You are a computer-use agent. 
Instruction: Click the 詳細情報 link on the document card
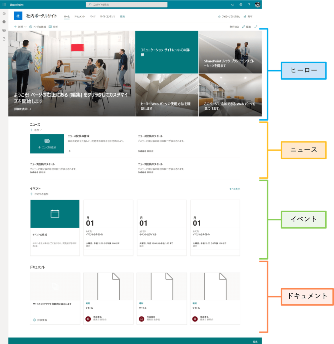[42, 320]
